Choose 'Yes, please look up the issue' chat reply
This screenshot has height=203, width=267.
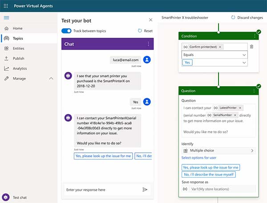(103, 156)
